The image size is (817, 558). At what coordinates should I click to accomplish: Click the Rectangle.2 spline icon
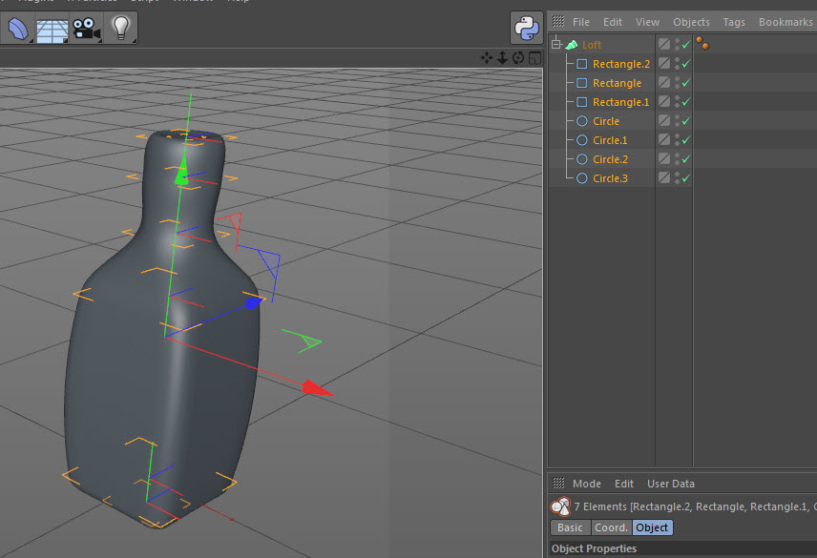[x=582, y=64]
